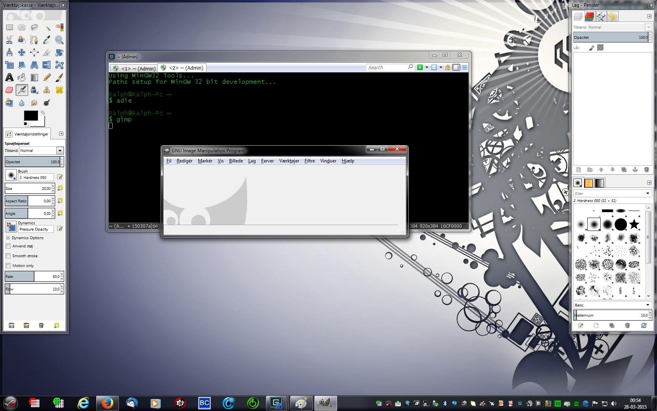Select the Pencil tool

tap(47, 78)
